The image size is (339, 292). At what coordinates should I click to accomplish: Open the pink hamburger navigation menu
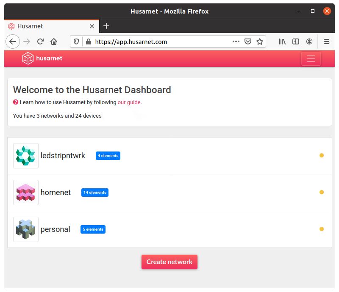311,58
